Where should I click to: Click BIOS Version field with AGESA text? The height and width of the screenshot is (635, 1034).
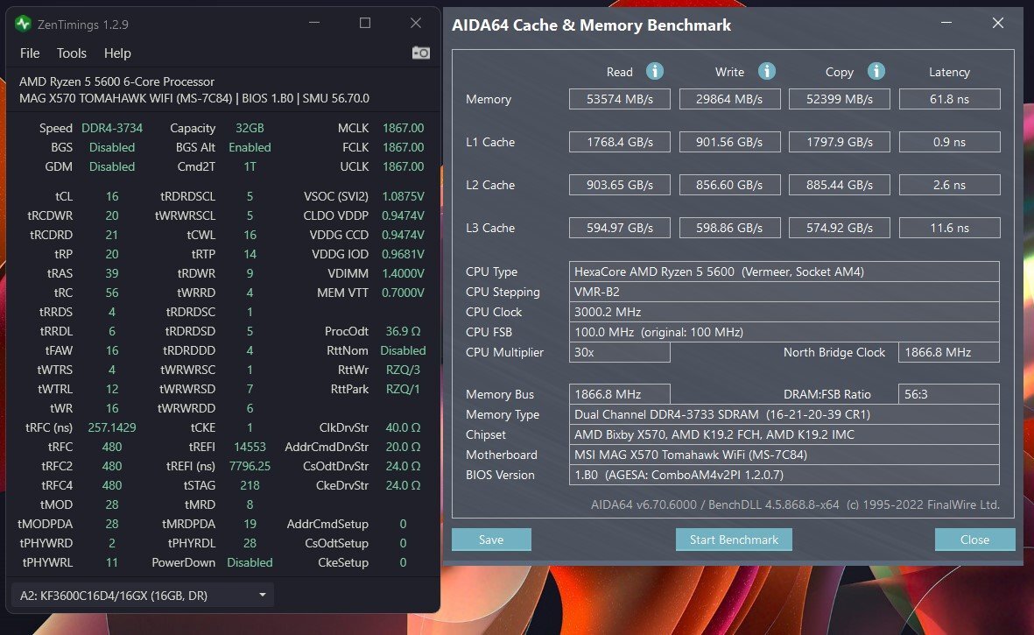[x=784, y=475]
